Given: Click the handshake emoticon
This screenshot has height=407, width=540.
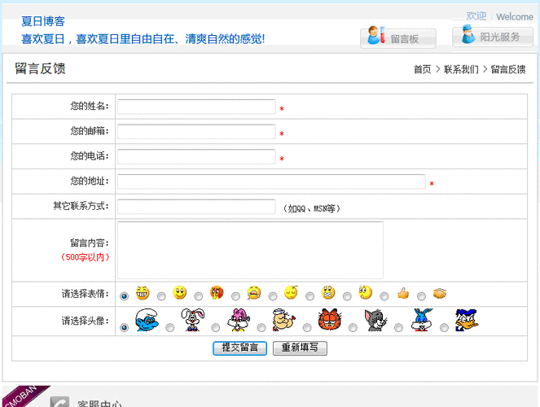Looking at the screenshot, I should 440,293.
